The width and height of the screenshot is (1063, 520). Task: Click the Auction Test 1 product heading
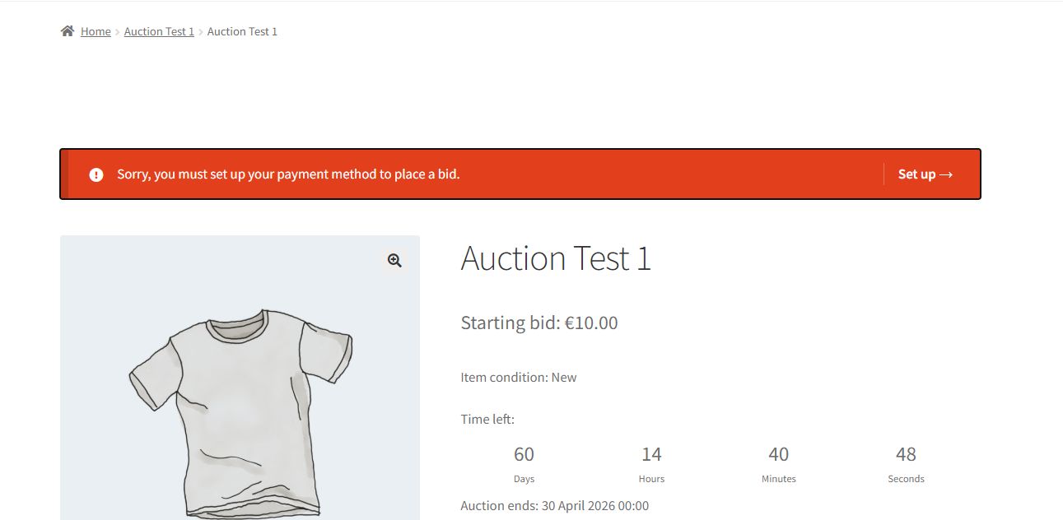point(556,258)
